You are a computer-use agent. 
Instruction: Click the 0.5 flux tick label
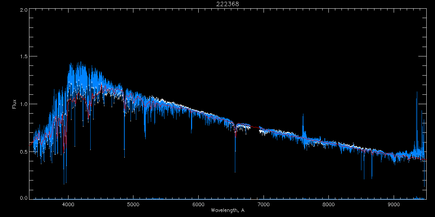pyautogui.click(x=24, y=152)
